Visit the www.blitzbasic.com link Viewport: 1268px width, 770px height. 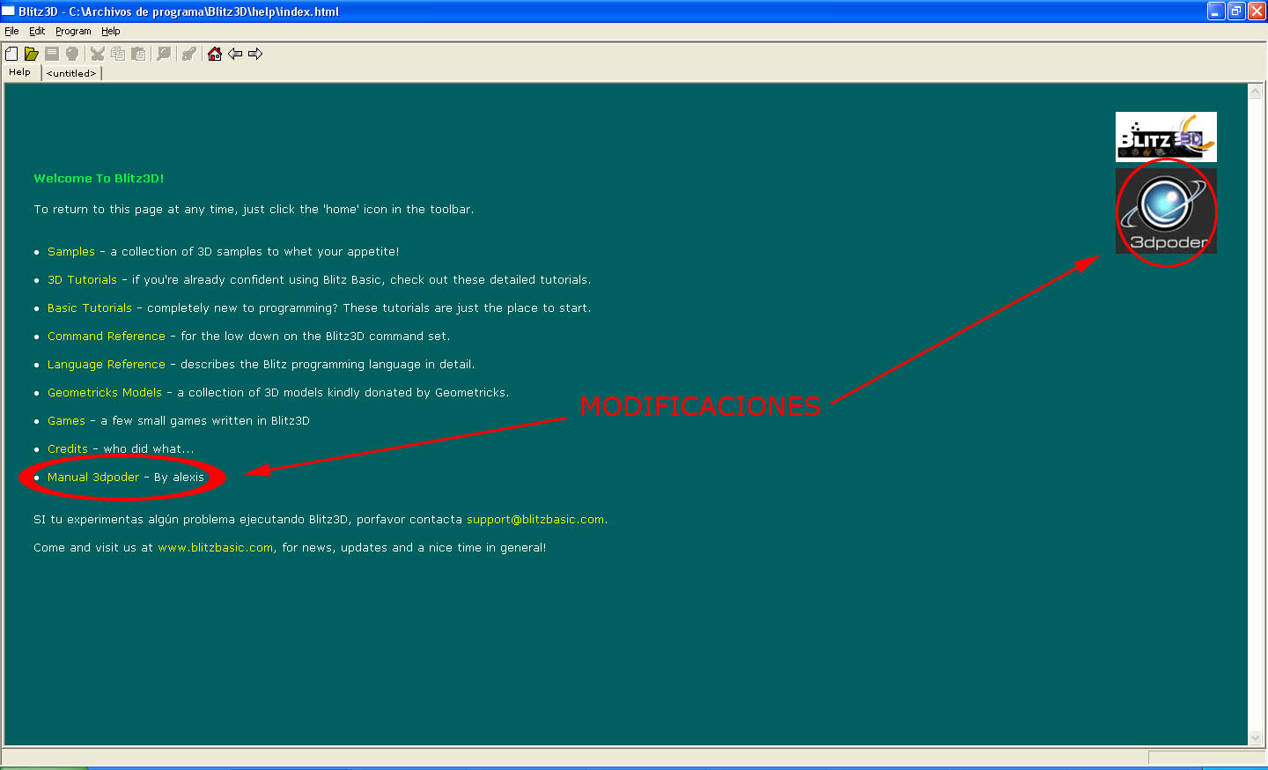216,548
